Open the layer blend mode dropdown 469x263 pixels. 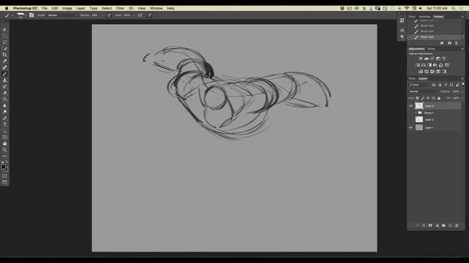(423, 91)
